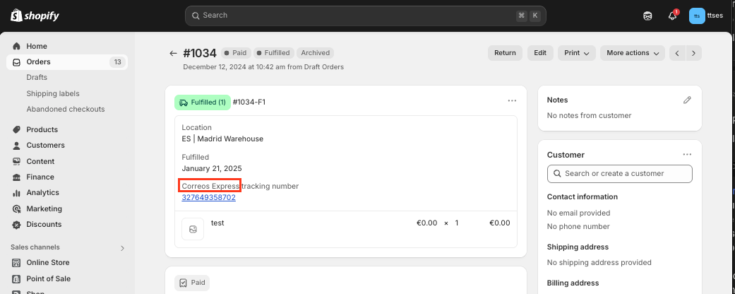
Task: Open notifications bell icon
Action: point(673,16)
